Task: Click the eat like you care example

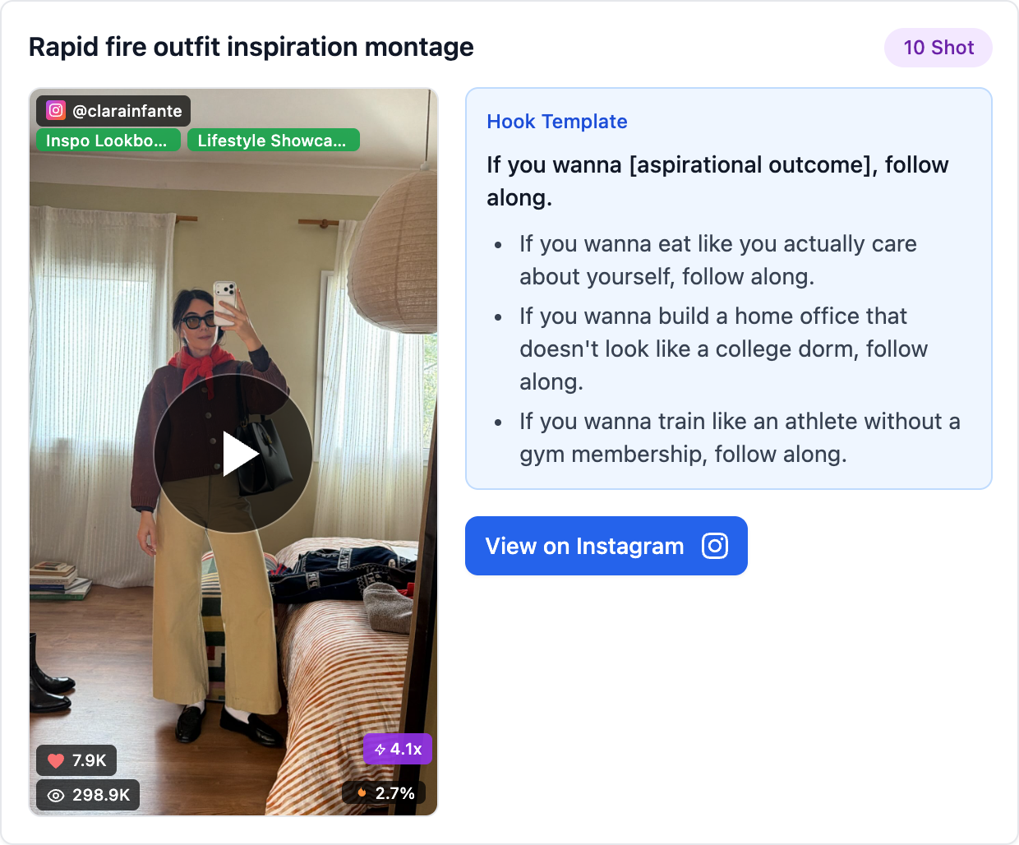Action: coord(718,260)
